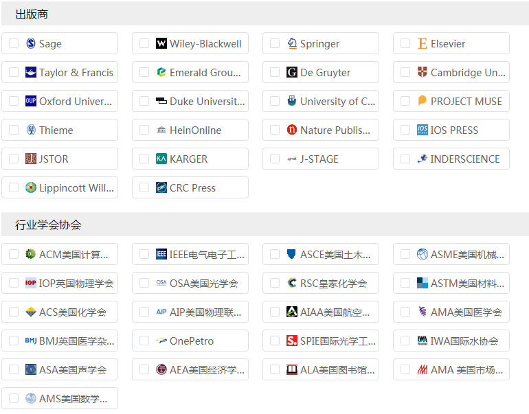Tick the IEEE电气电子工 checkbox
The image size is (529, 414).
tap(144, 254)
